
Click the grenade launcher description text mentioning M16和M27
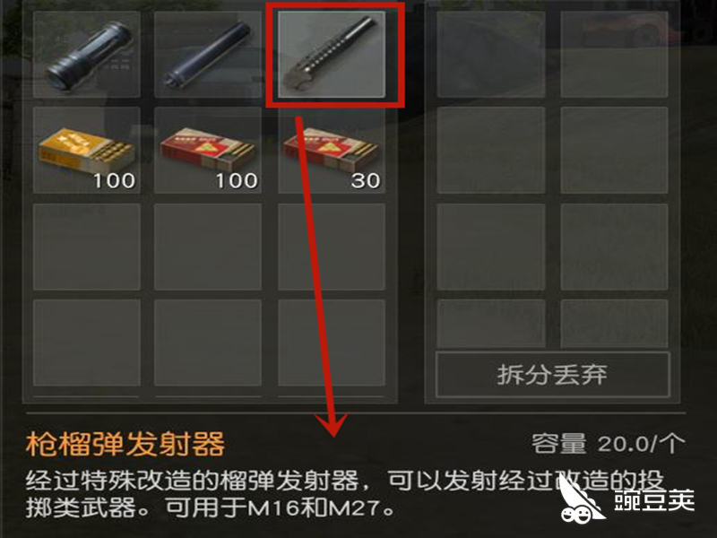[x=345, y=494]
